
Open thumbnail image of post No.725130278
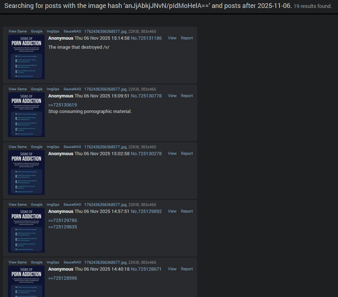26,172
